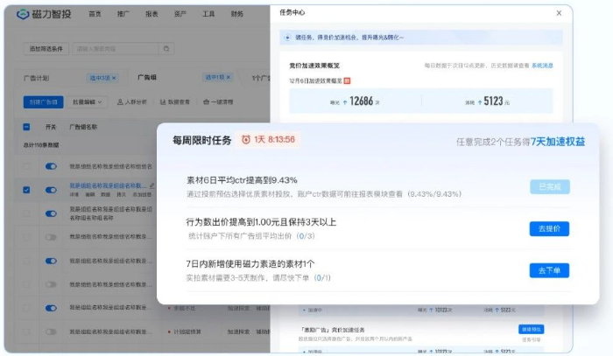Click 详情 link under checked ad group
Screen dimensions: 613x356
pos(74,194)
